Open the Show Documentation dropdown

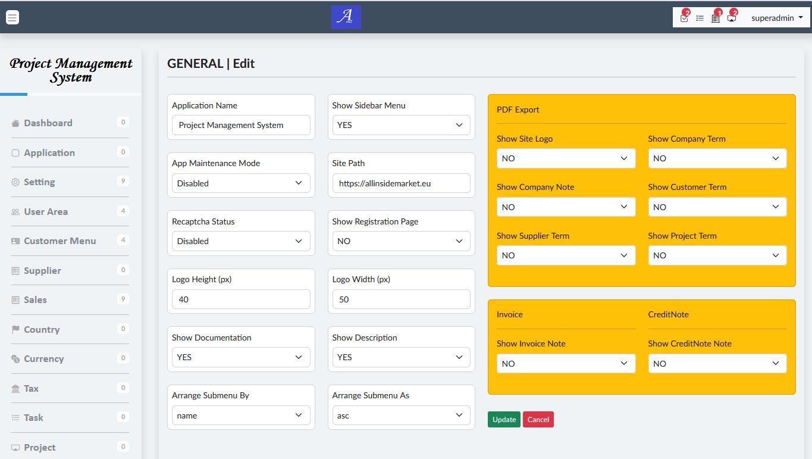tap(241, 357)
